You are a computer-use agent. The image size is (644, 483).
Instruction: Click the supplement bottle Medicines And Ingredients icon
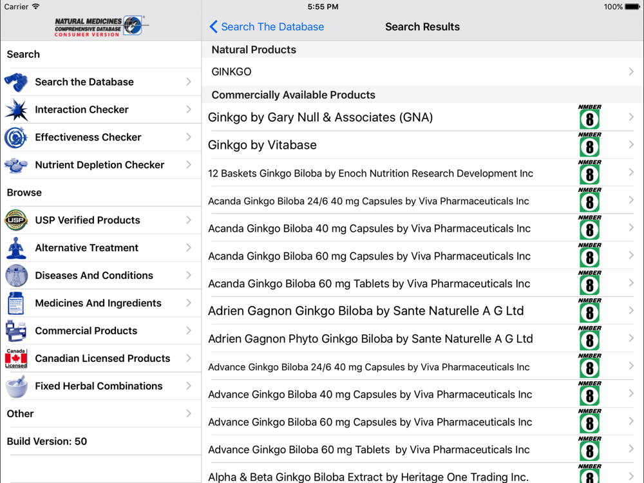(x=16, y=303)
